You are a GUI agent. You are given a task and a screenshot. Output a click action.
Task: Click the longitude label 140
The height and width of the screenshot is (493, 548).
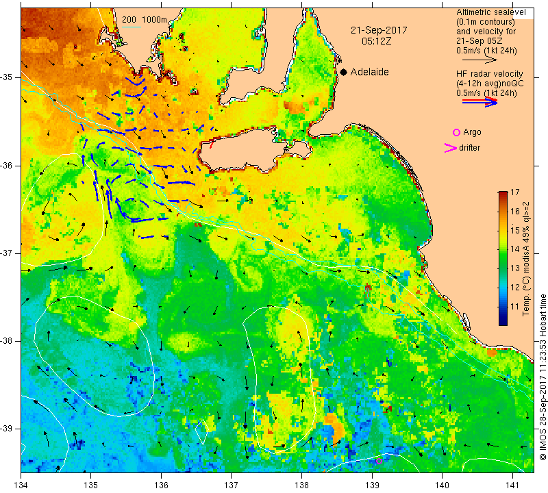[442, 485]
